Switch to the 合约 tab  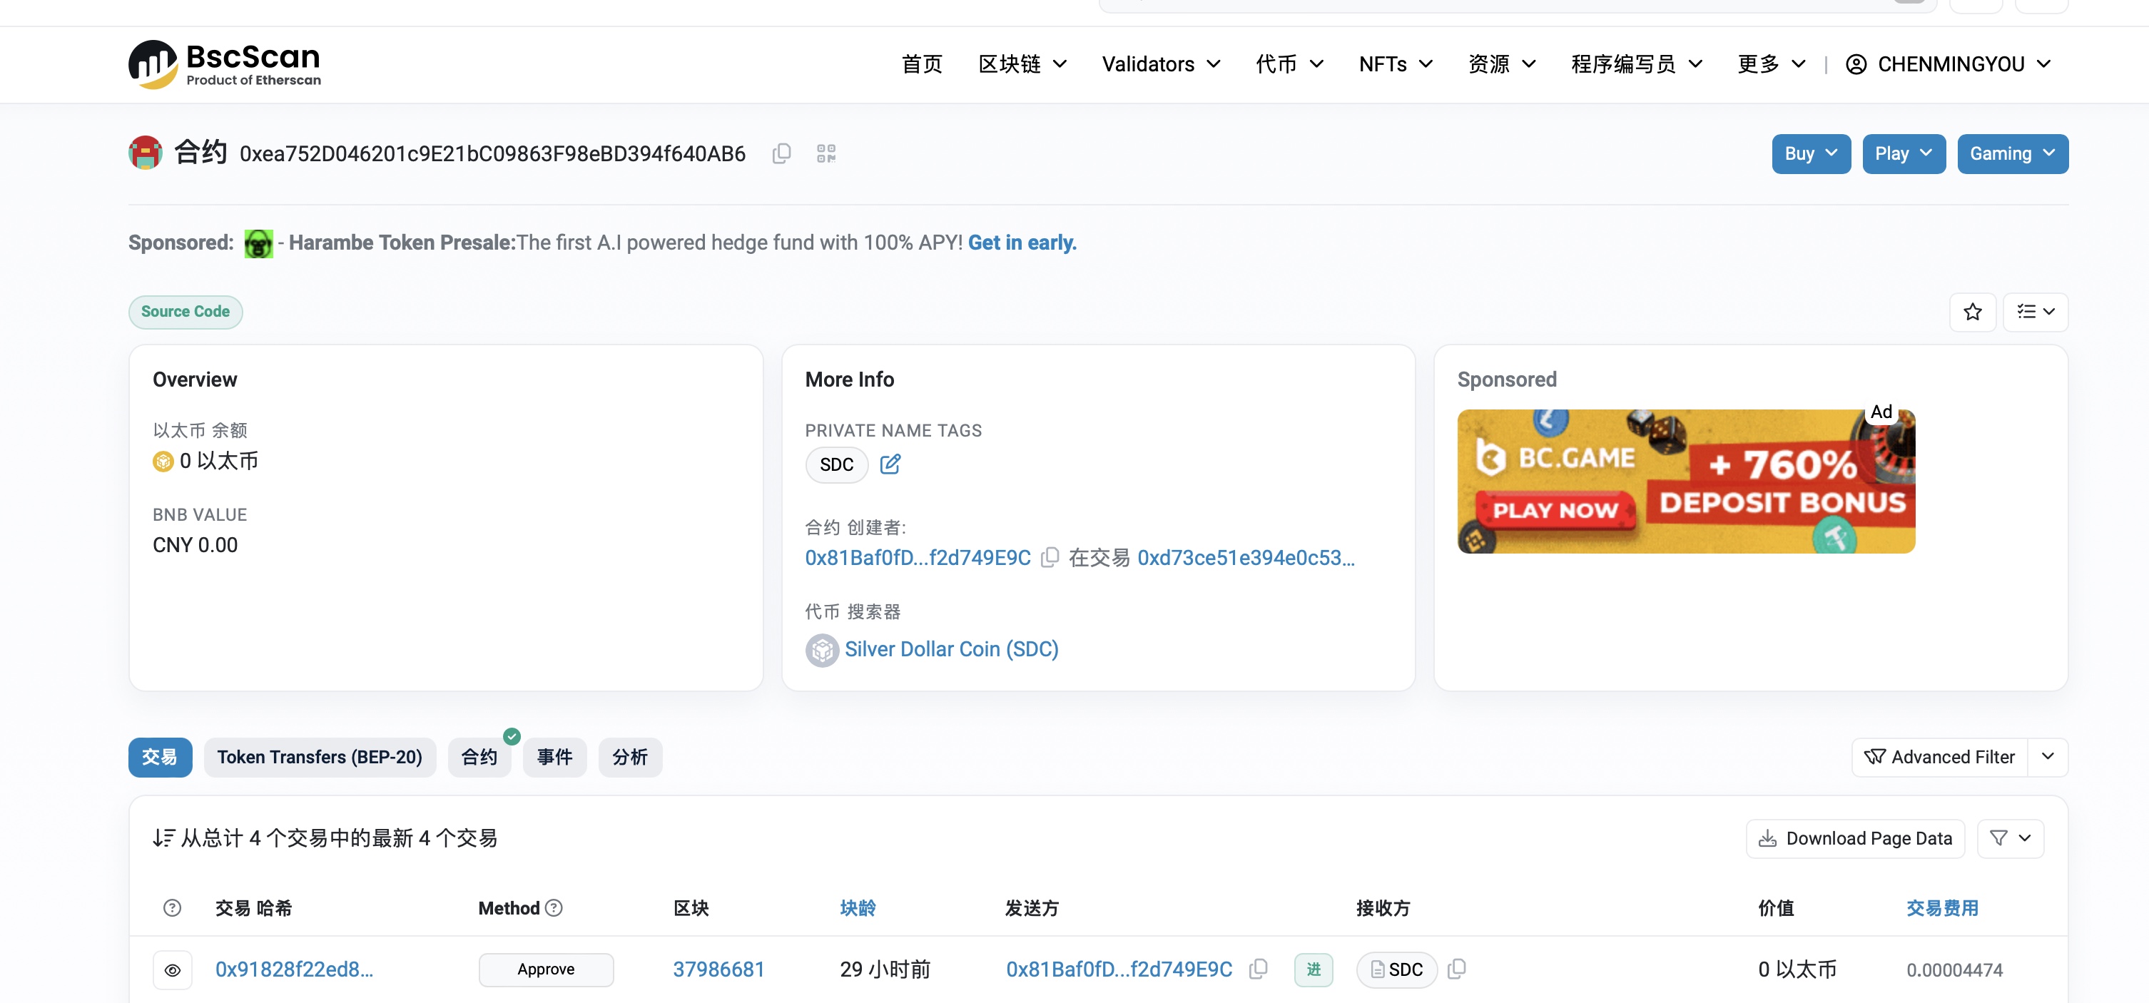point(479,757)
